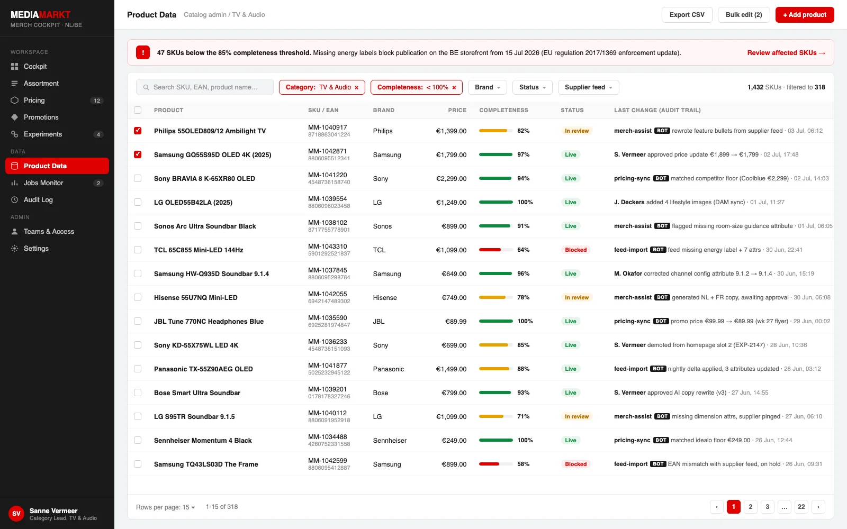Screen dimensions: 847x529
Task: Click BOT tag on Philips audit entry
Action: 662,131
